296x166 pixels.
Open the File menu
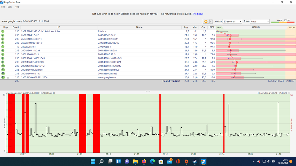pyautogui.click(x=3, y=7)
